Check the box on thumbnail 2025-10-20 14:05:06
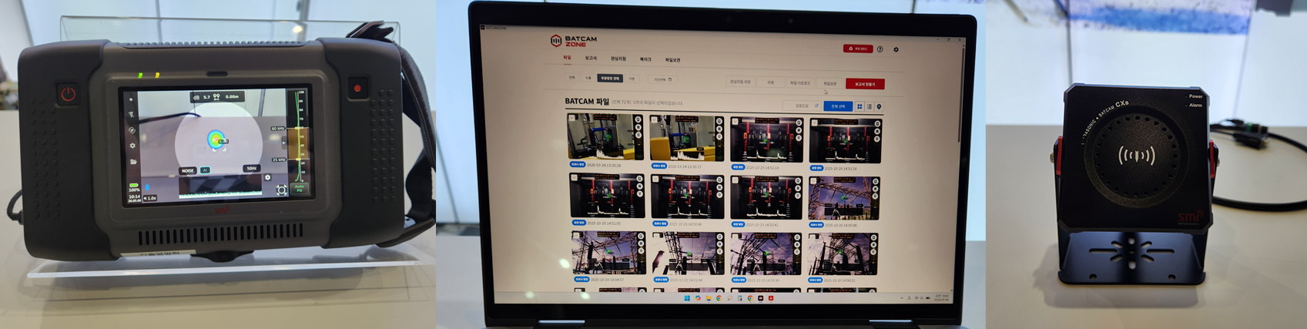This screenshot has width=1307, height=329. coord(813,180)
